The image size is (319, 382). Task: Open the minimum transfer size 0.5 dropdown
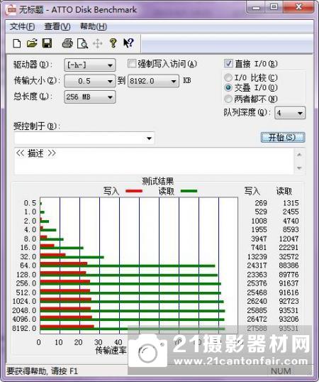[90, 81]
